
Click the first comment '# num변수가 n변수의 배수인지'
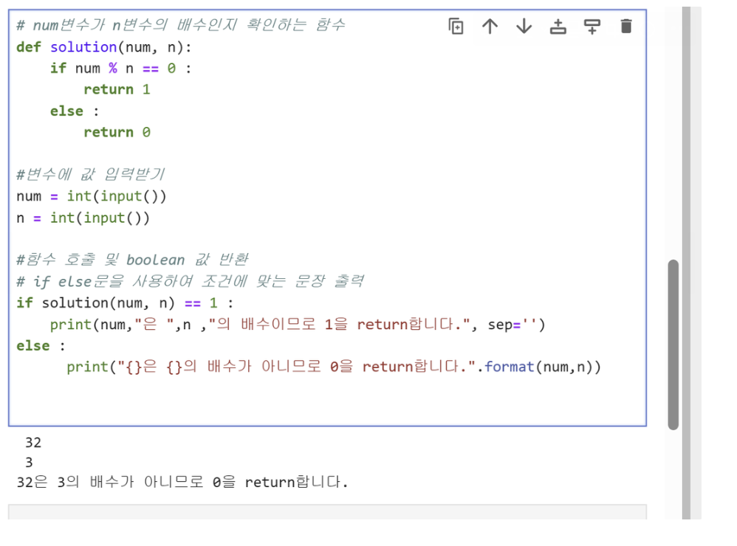click(x=181, y=25)
